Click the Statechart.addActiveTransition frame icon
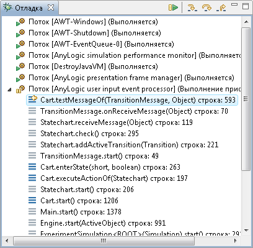This screenshot has width=253, height=248. (x=32, y=144)
